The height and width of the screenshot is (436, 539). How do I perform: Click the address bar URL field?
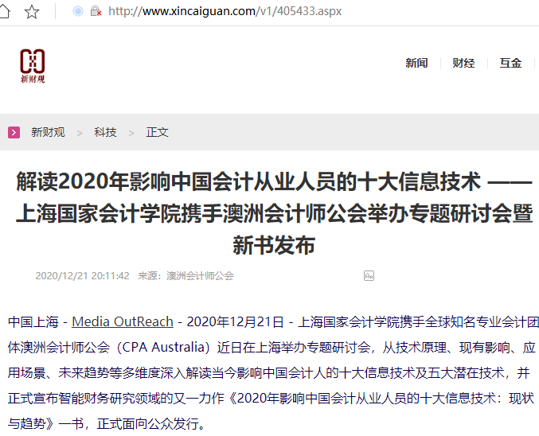point(239,11)
